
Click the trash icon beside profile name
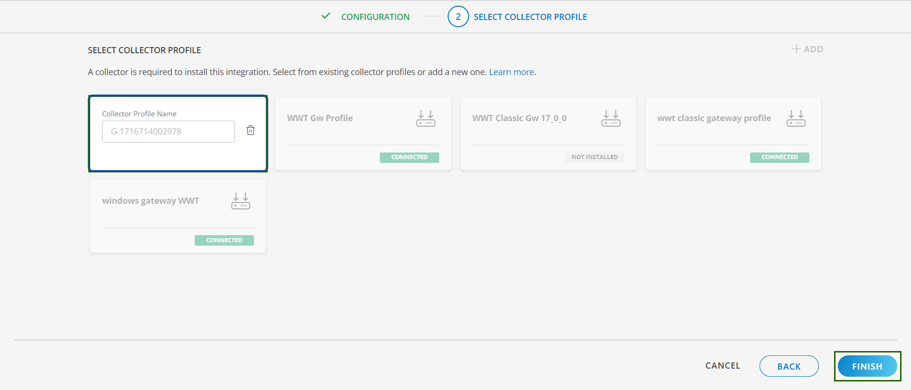[x=251, y=130]
